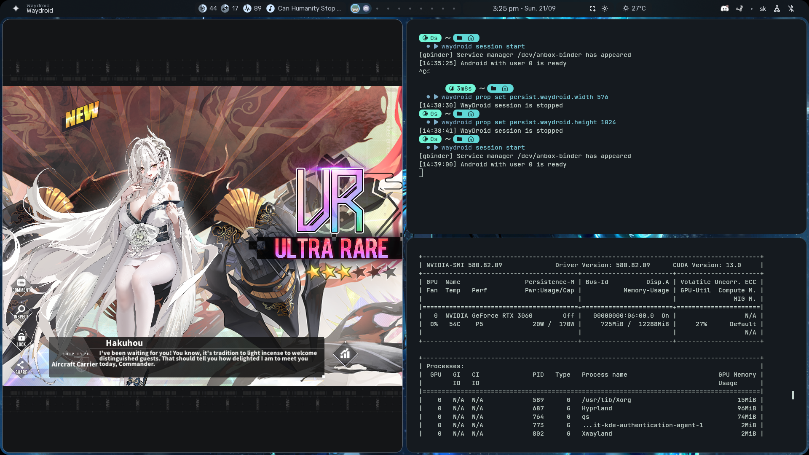809x455 pixels.
Task: Open the Steam tray icon
Action: [x=739, y=8]
